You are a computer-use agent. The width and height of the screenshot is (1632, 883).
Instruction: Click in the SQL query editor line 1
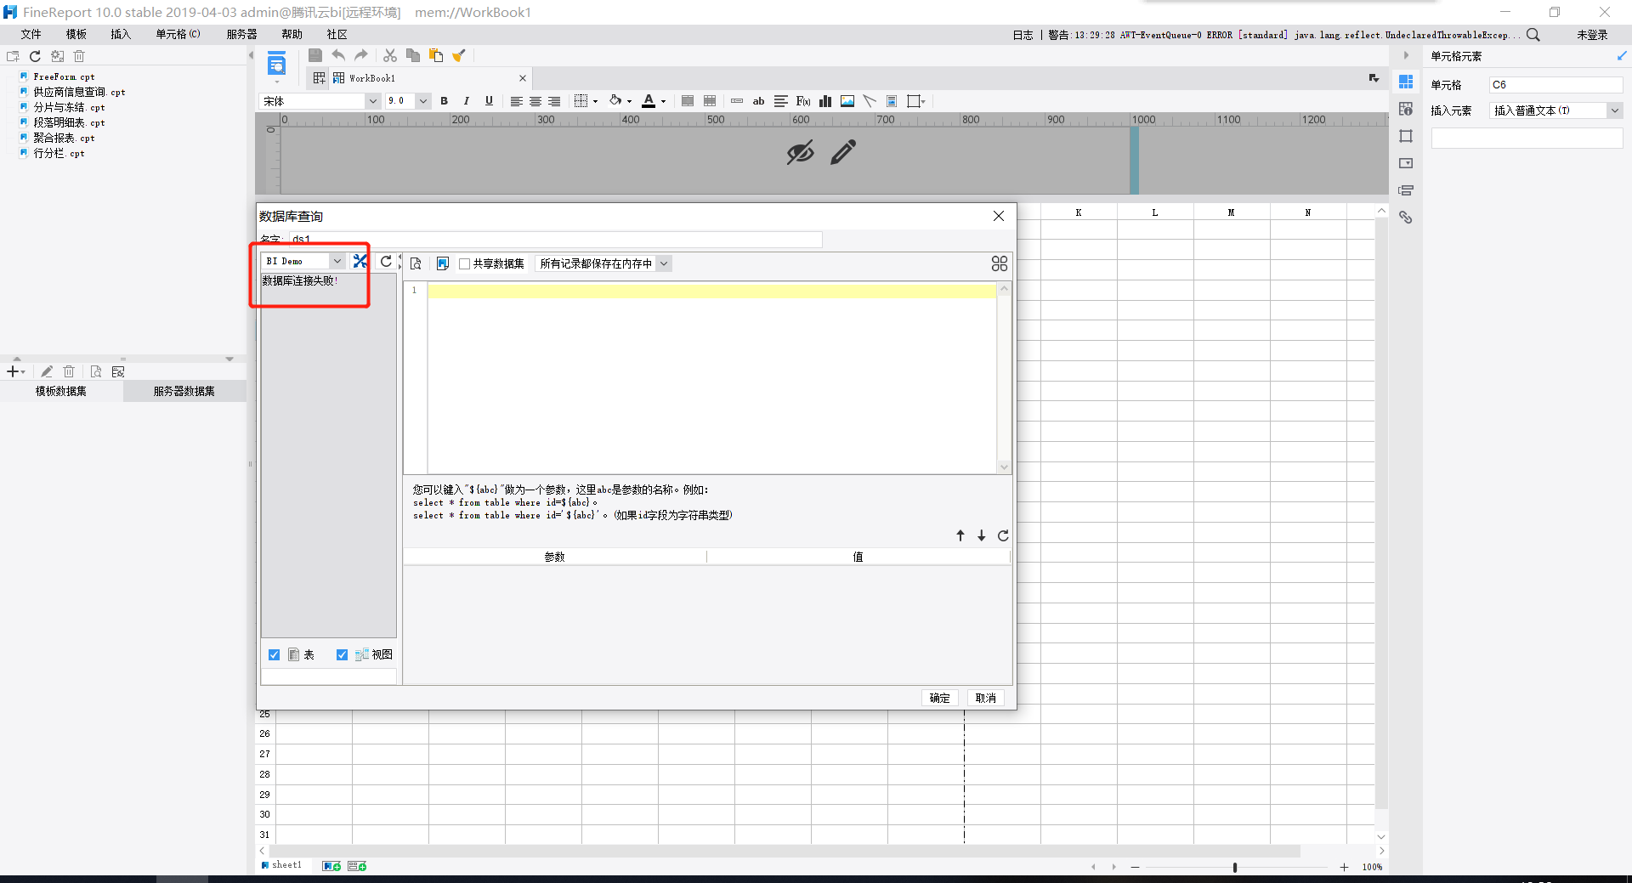click(711, 292)
